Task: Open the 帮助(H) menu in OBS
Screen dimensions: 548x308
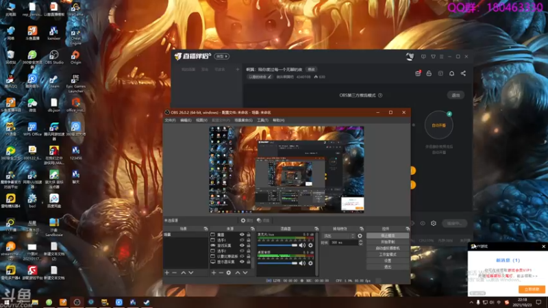Action: pos(279,120)
